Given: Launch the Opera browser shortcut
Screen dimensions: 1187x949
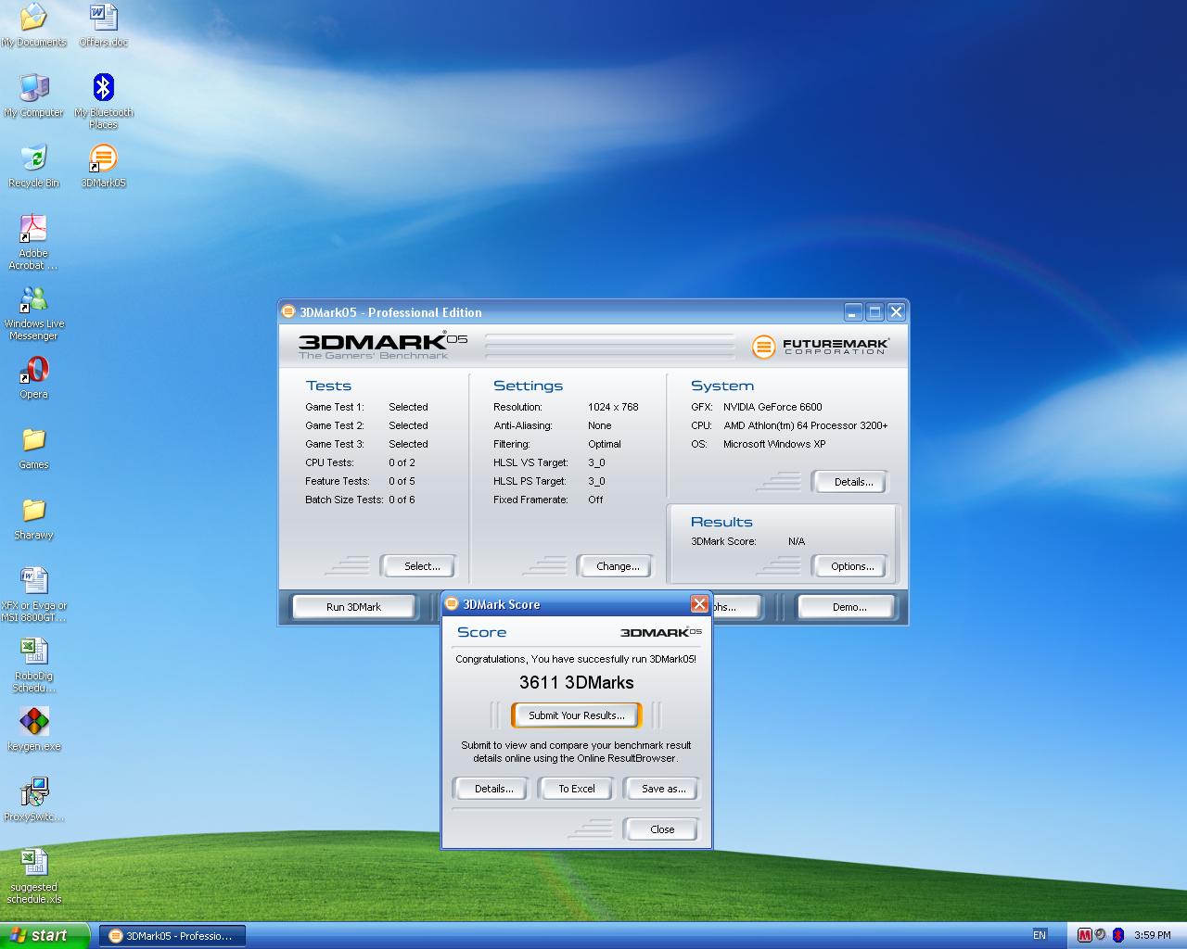Looking at the screenshot, I should 33,377.
